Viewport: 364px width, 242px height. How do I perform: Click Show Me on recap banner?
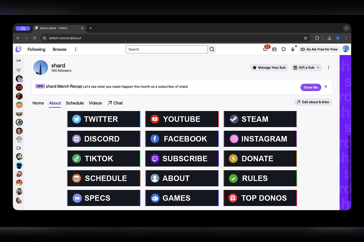click(311, 87)
